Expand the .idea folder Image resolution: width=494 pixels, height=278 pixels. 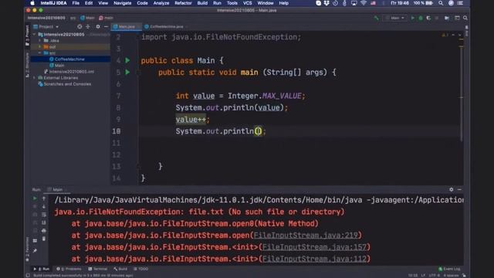point(39,41)
